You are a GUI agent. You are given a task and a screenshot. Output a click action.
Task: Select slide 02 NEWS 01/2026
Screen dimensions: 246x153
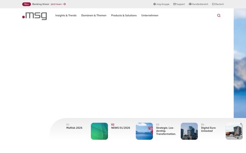tap(121, 126)
